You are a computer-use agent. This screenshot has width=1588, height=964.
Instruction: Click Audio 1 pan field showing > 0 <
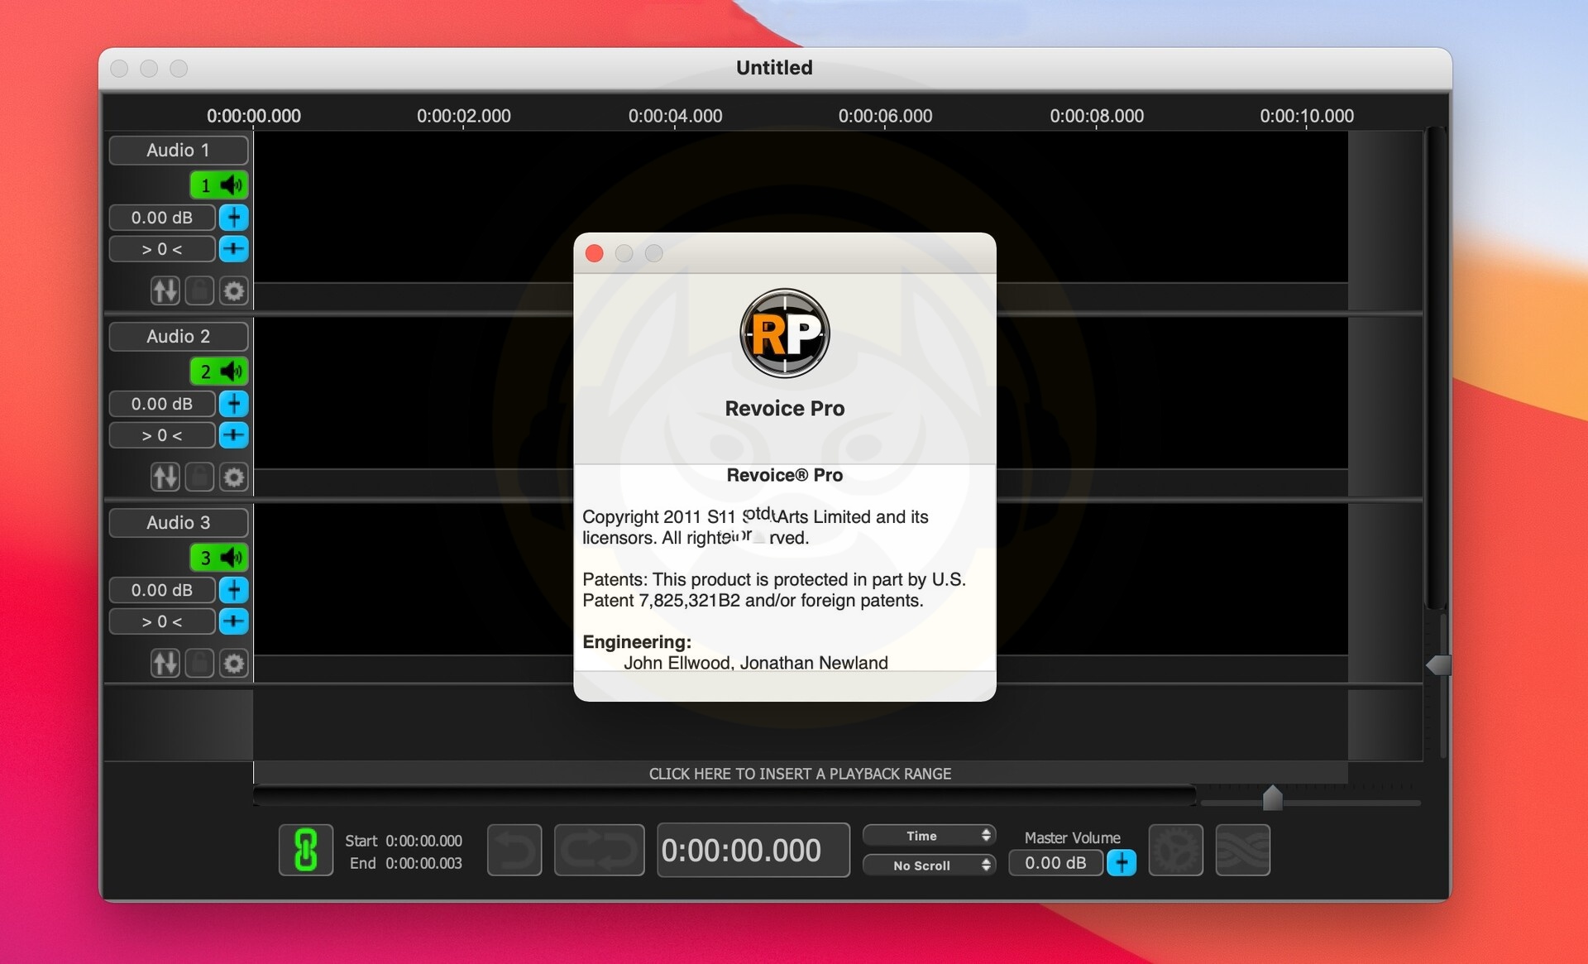click(162, 249)
